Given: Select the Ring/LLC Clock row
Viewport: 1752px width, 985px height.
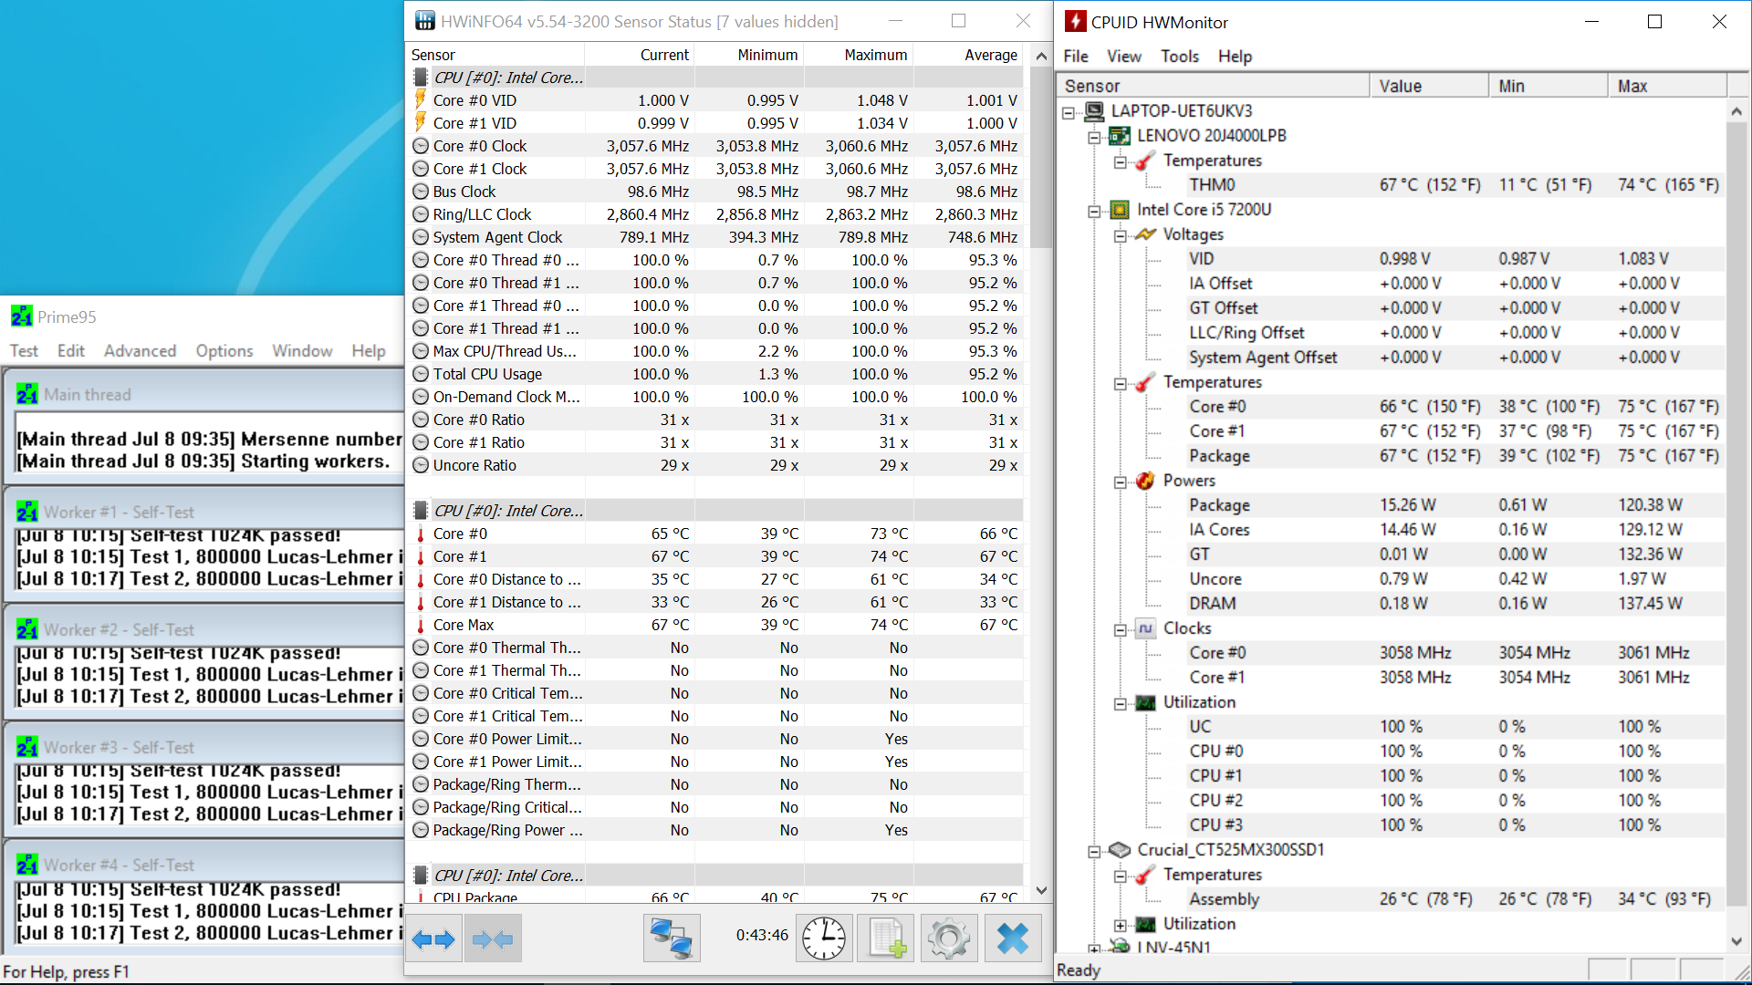Looking at the screenshot, I should (x=716, y=214).
